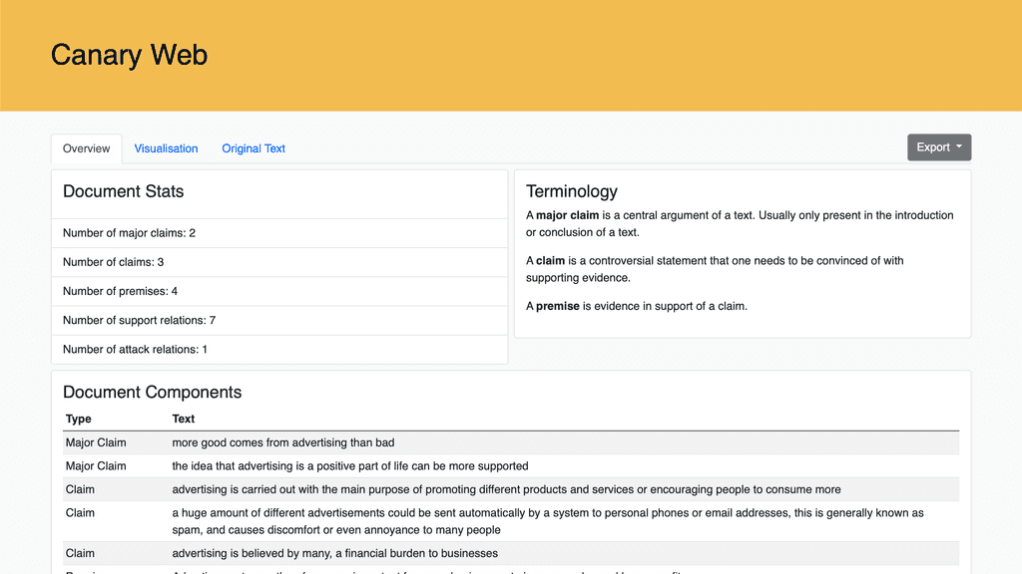This screenshot has height=574, width=1022.
Task: Click the claim about spam advertisements
Action: click(547, 521)
